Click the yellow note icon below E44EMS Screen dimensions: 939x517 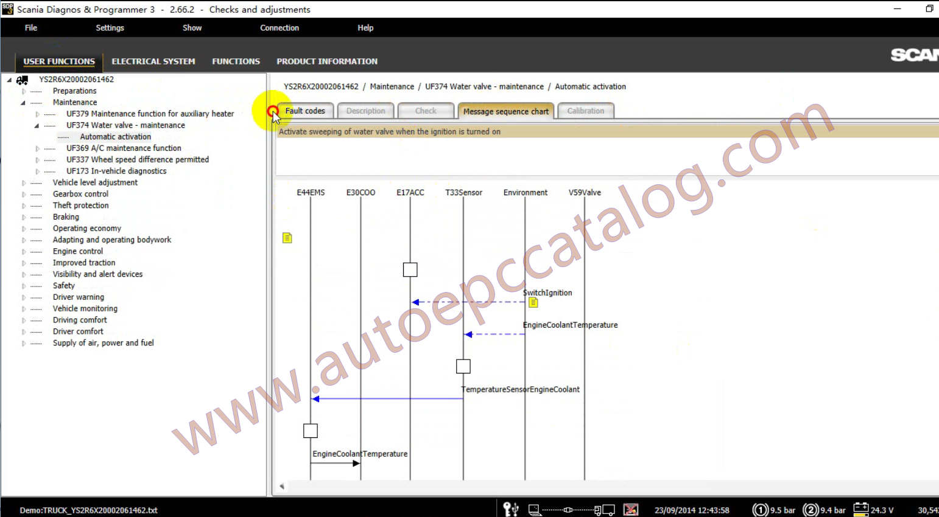[x=287, y=238]
